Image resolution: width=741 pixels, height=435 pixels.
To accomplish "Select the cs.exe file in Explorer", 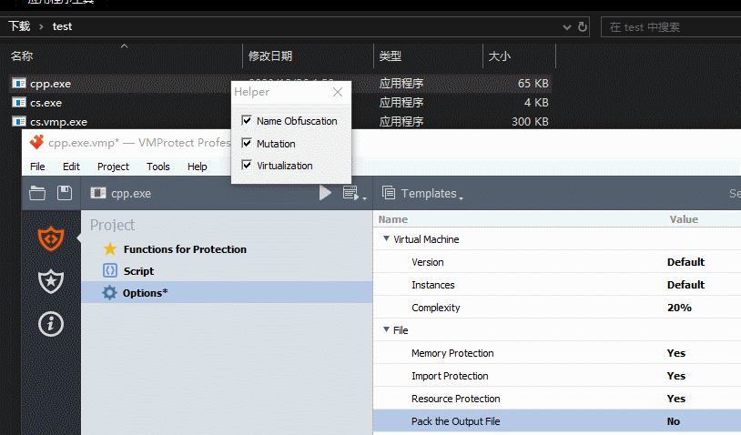I will (x=46, y=103).
